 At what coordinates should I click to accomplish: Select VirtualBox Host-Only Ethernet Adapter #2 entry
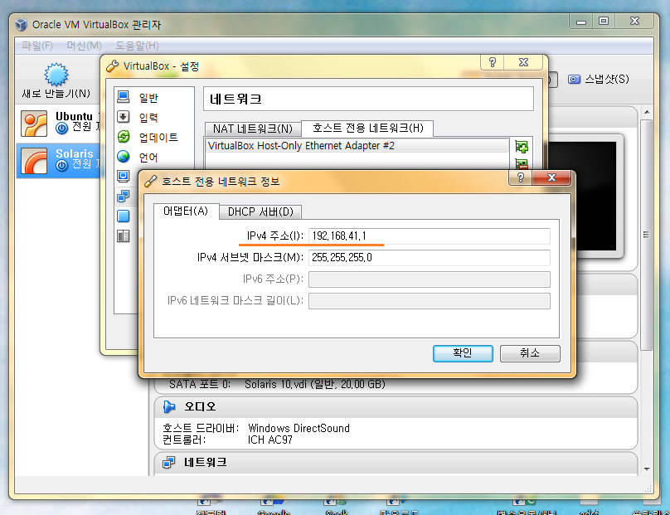(357, 146)
